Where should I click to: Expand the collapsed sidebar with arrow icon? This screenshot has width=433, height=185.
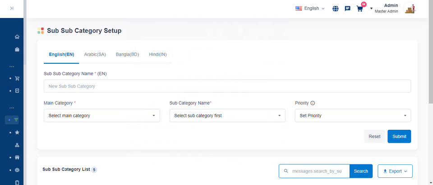click(x=12, y=8)
